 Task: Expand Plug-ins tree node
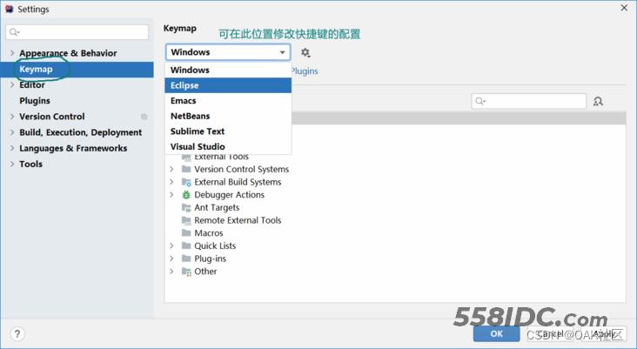[x=171, y=258]
